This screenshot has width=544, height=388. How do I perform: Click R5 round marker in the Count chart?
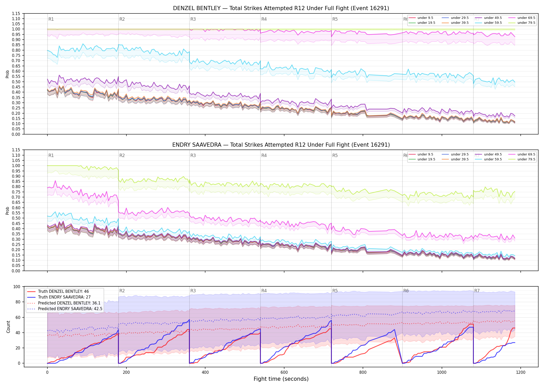(x=335, y=291)
